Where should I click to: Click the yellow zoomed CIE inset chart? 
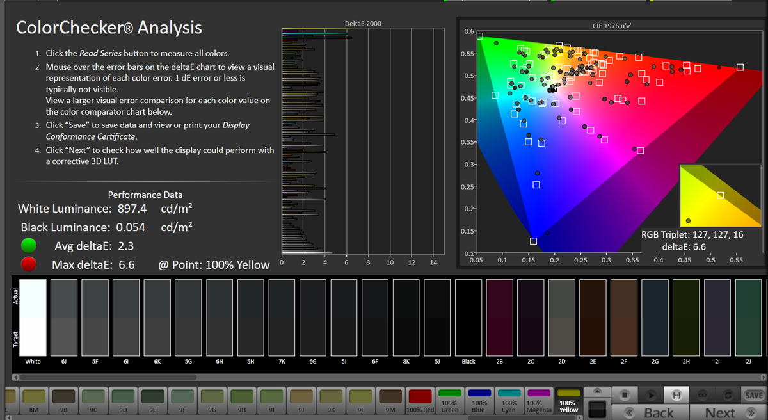pyautogui.click(x=722, y=197)
